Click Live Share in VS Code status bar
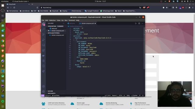This screenshot has width=195, height=109. [55, 95]
